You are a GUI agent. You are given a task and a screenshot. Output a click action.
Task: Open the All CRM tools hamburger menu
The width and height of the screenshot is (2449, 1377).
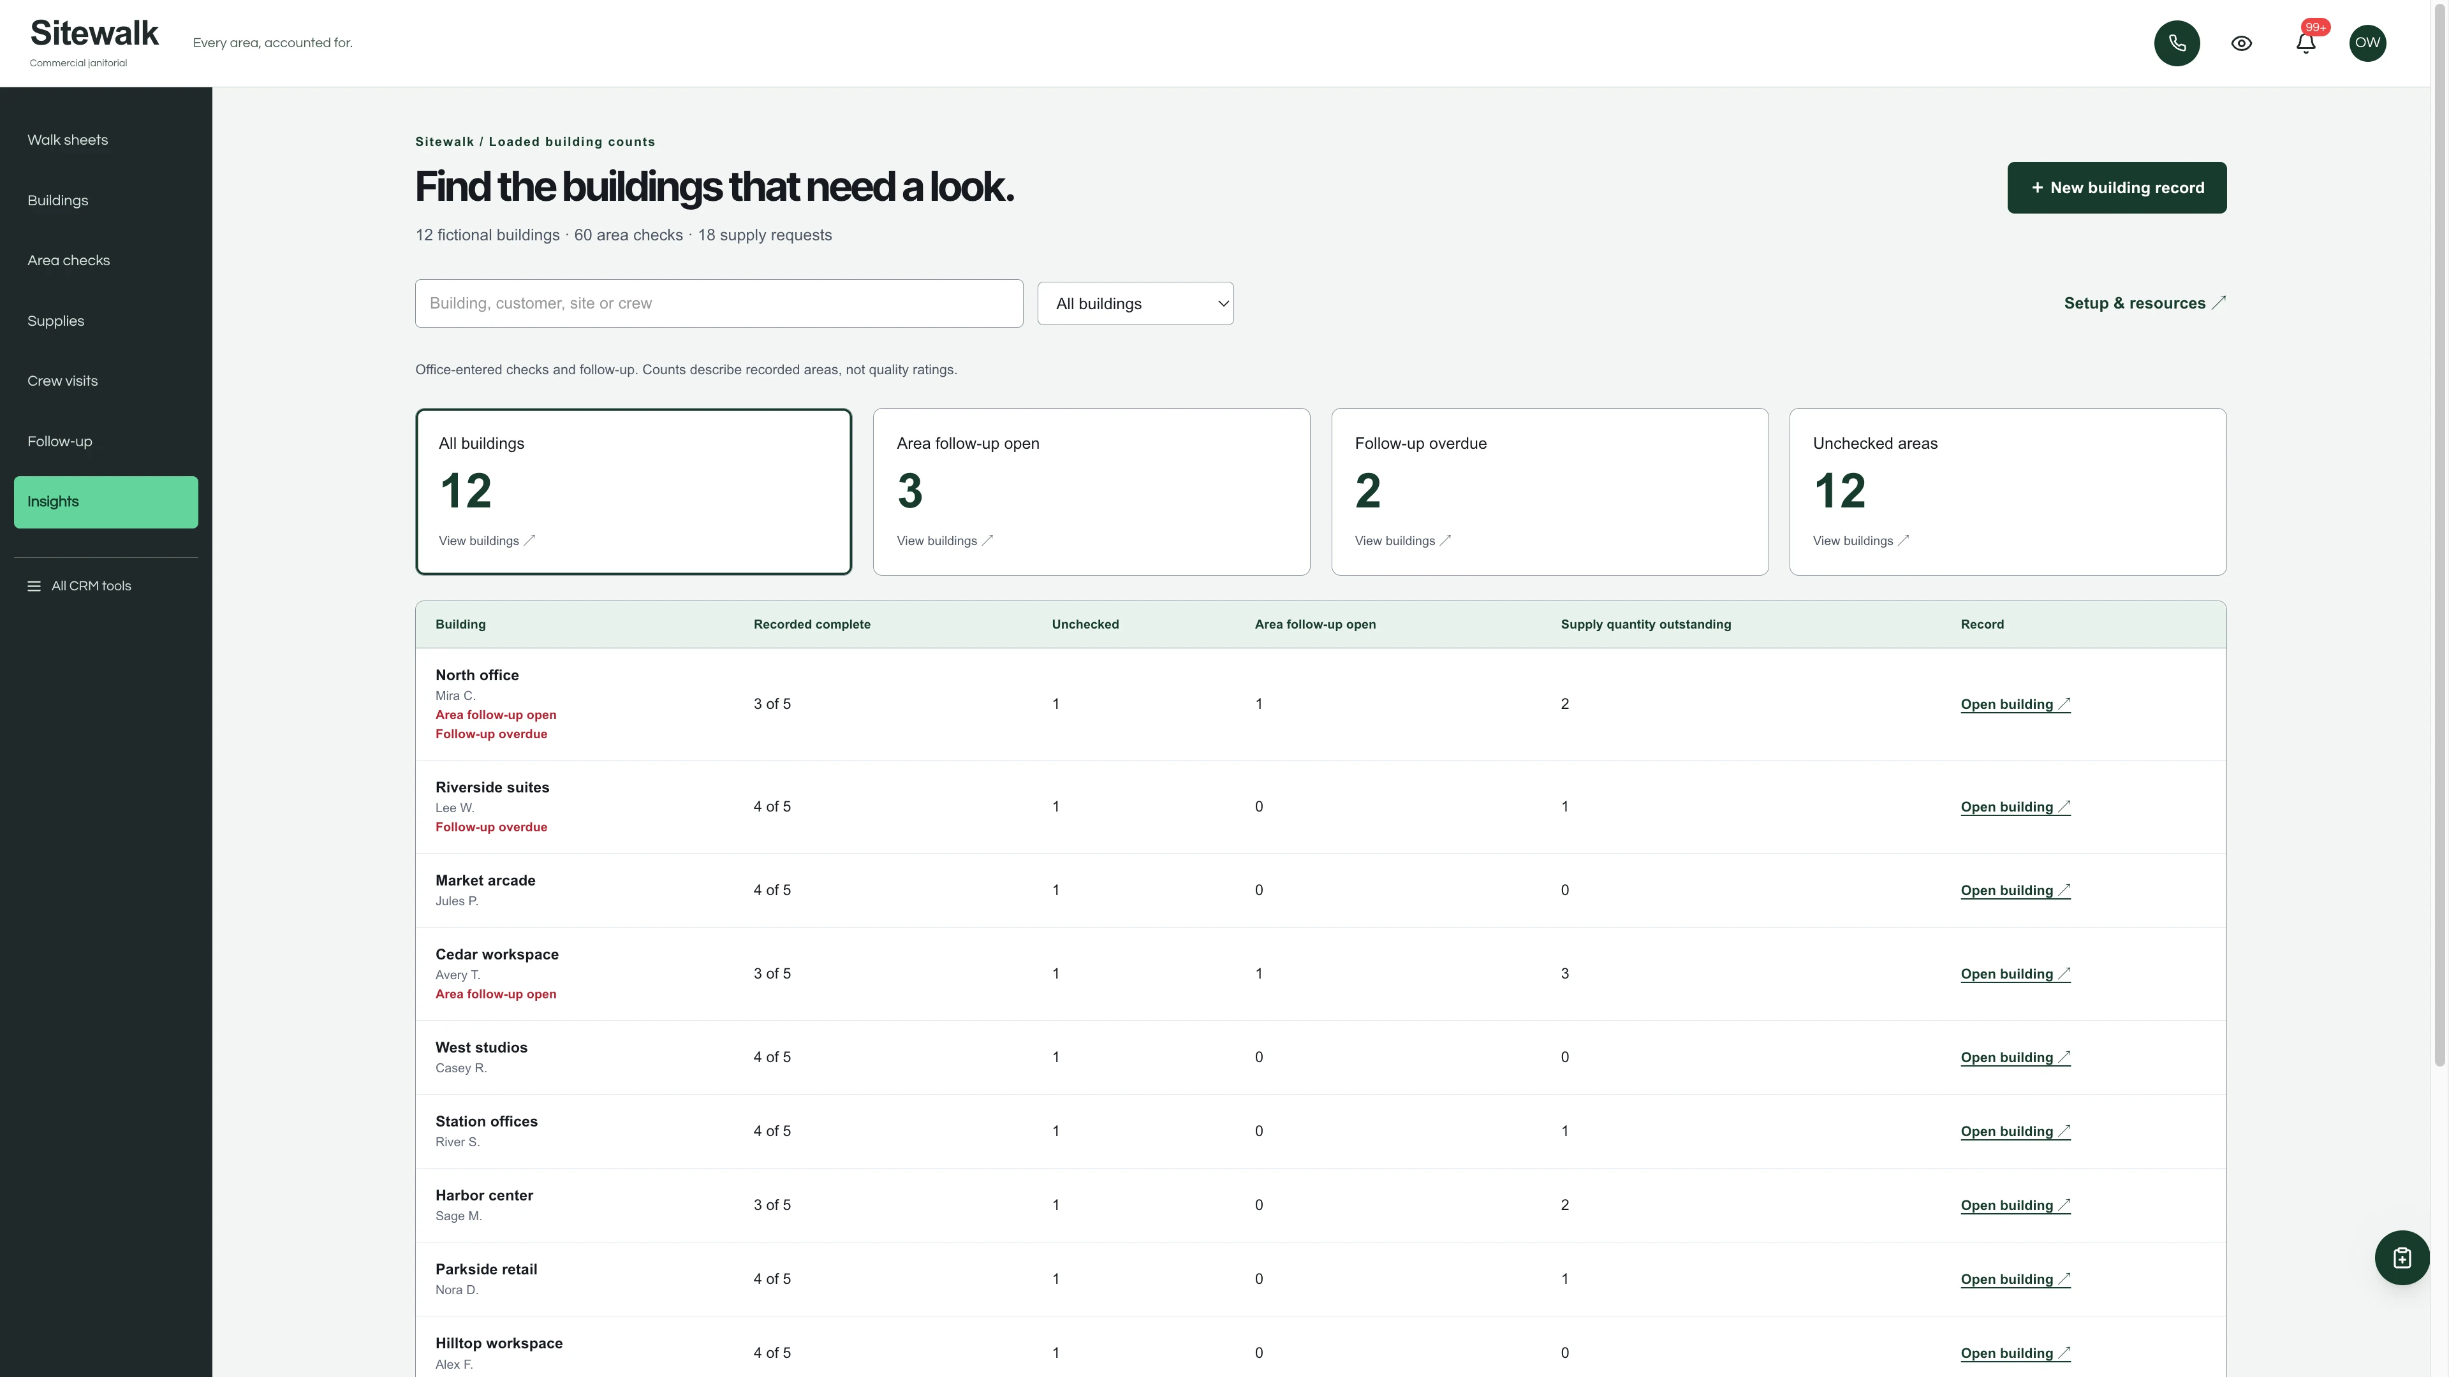click(80, 585)
